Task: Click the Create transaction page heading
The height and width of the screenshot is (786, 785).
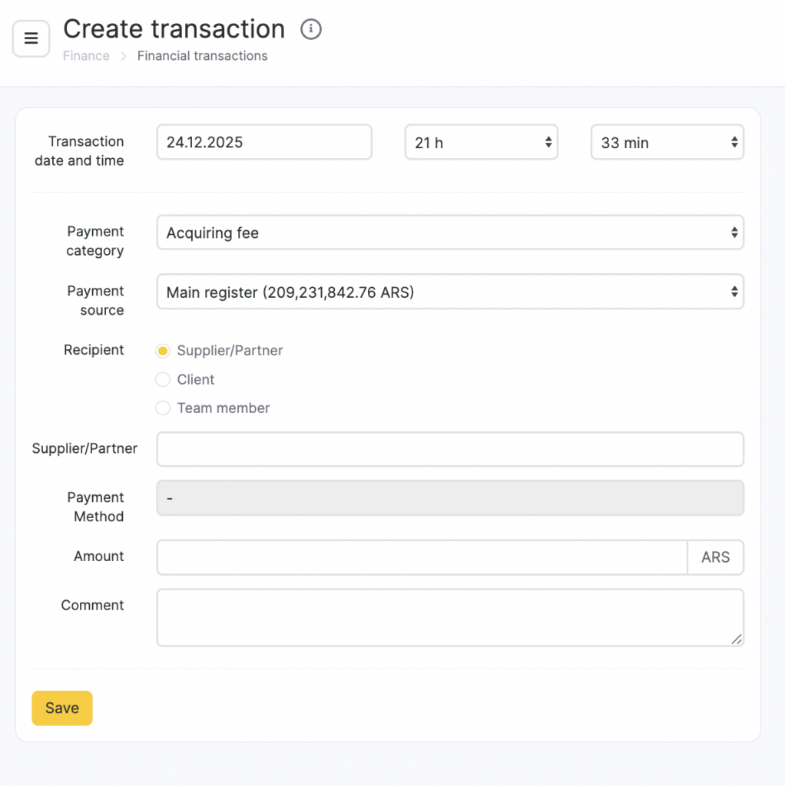Action: (174, 29)
